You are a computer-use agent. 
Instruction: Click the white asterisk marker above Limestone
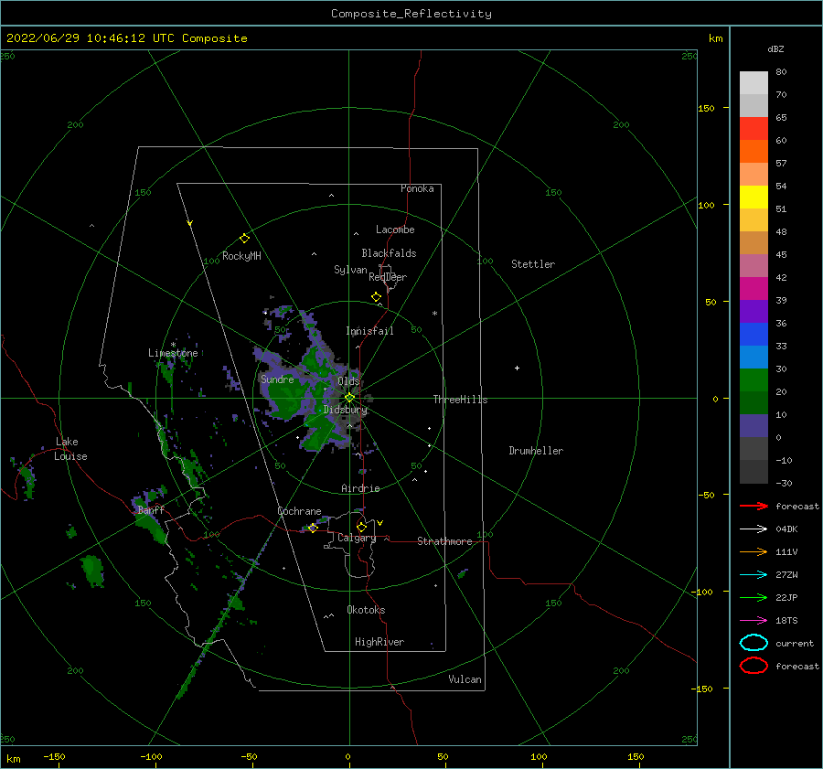pyautogui.click(x=173, y=346)
